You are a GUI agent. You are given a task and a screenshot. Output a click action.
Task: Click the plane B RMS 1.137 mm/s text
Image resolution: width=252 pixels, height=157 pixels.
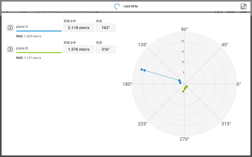point(29,58)
